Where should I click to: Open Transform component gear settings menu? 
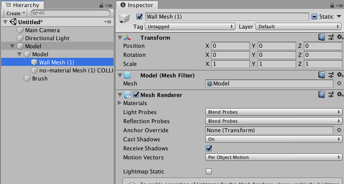340,37
